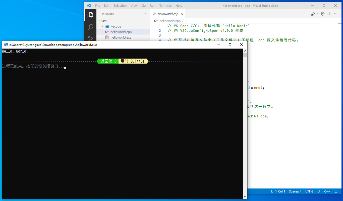Viewport: 343px width, 201px height.
Task: Open the Go menu
Action: click(144, 6)
